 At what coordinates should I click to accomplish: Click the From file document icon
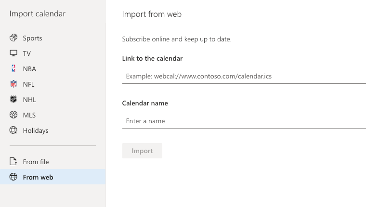pos(13,161)
